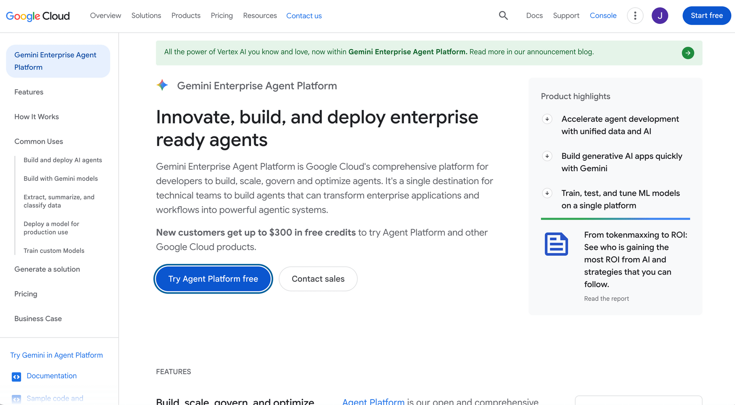Select 'Build with Gemini models' sub-item
Viewport: 735px width, 405px height.
click(61, 179)
